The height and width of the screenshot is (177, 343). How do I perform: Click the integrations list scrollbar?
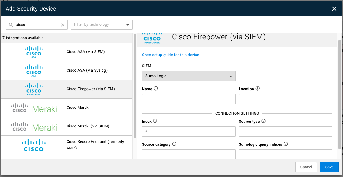coord(135,86)
